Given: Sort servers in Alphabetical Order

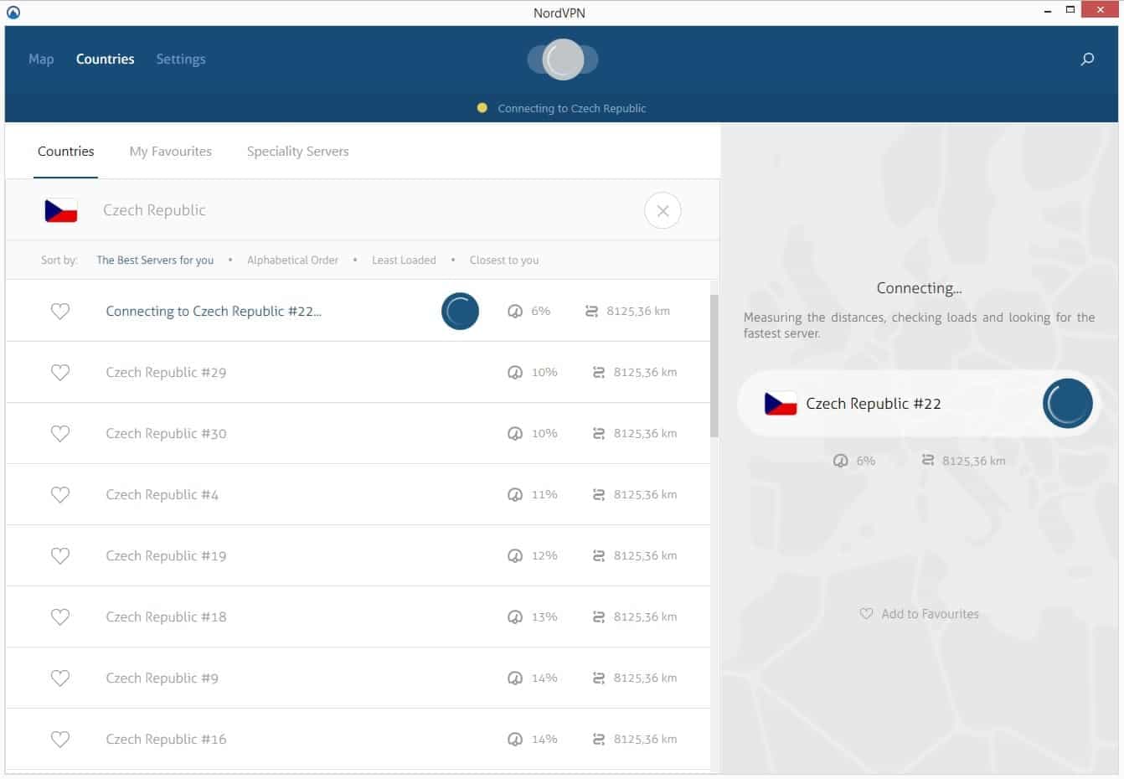Looking at the screenshot, I should click(292, 261).
